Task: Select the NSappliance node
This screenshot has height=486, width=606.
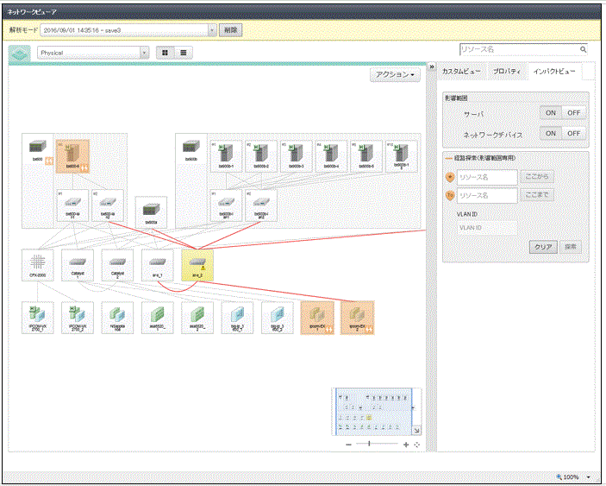Action: coord(117,318)
